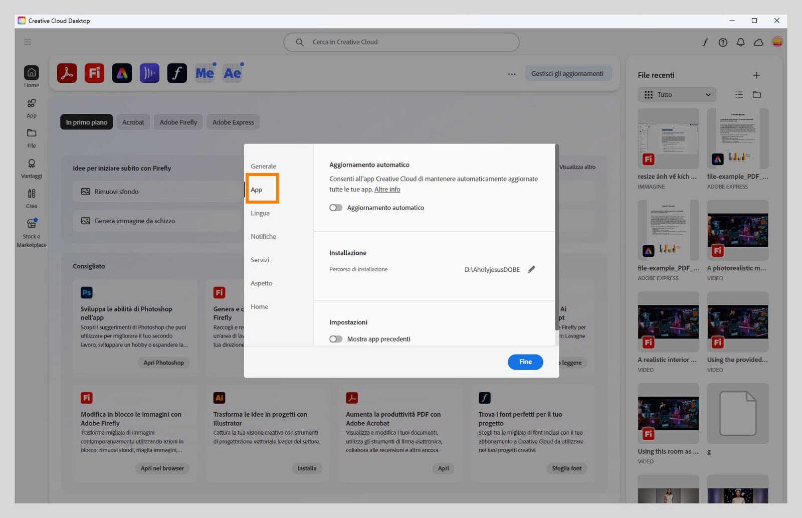Select Aspetto in preferences sidebar

[x=262, y=283]
